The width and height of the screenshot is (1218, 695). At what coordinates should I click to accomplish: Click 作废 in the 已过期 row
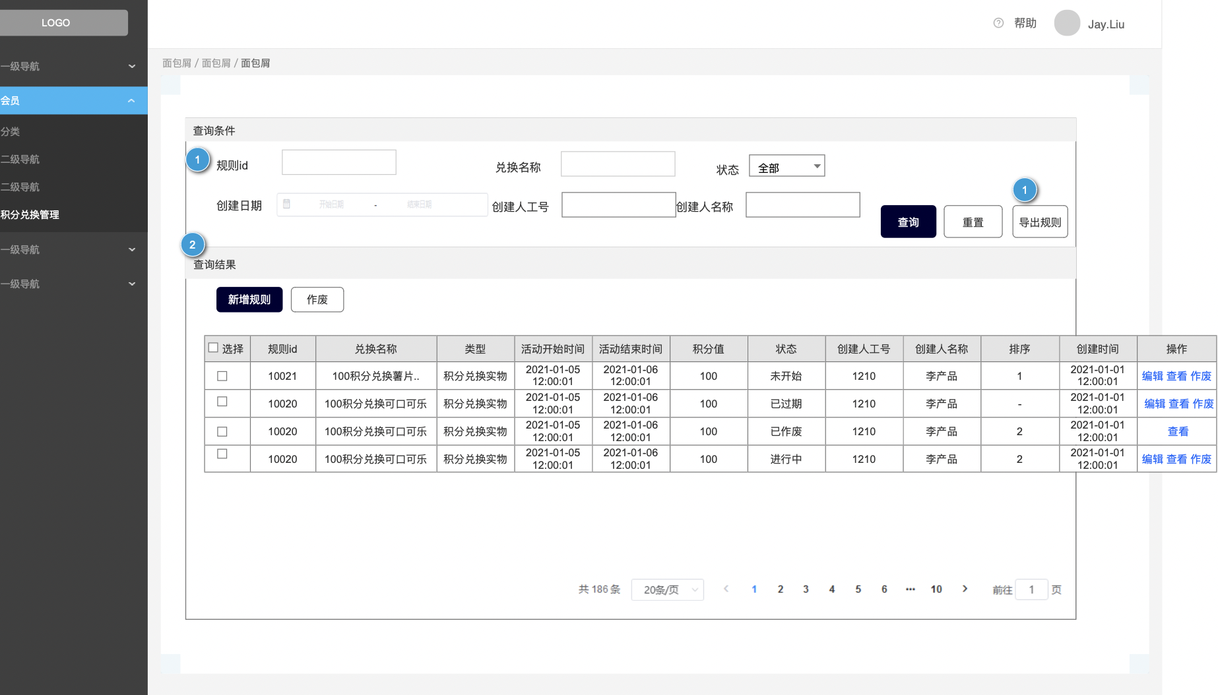pos(1203,404)
